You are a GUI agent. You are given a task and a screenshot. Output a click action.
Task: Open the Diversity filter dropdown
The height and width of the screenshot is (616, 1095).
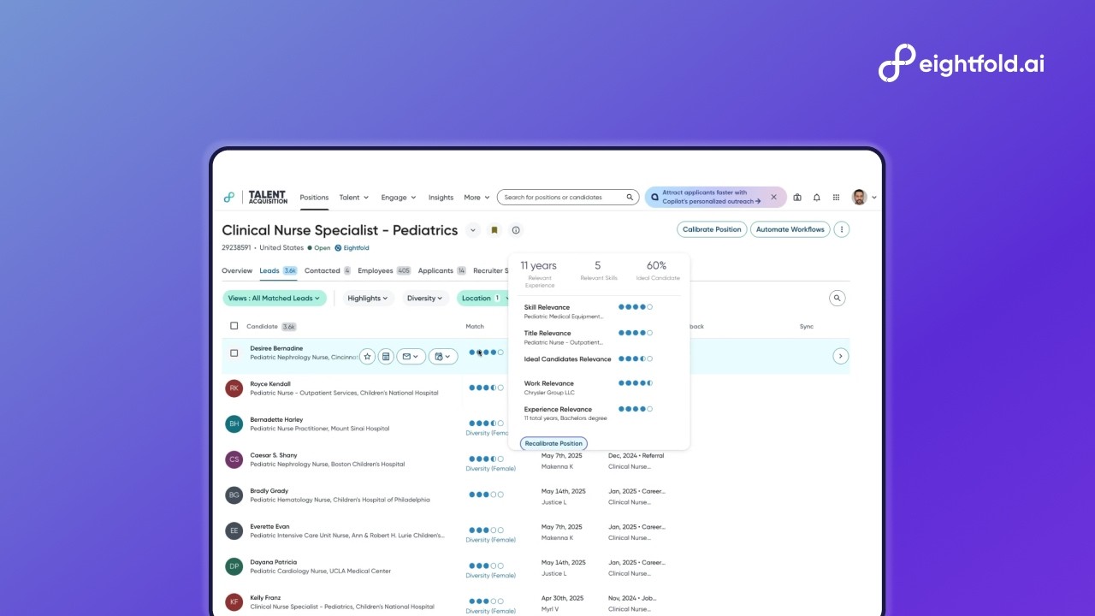pos(425,299)
